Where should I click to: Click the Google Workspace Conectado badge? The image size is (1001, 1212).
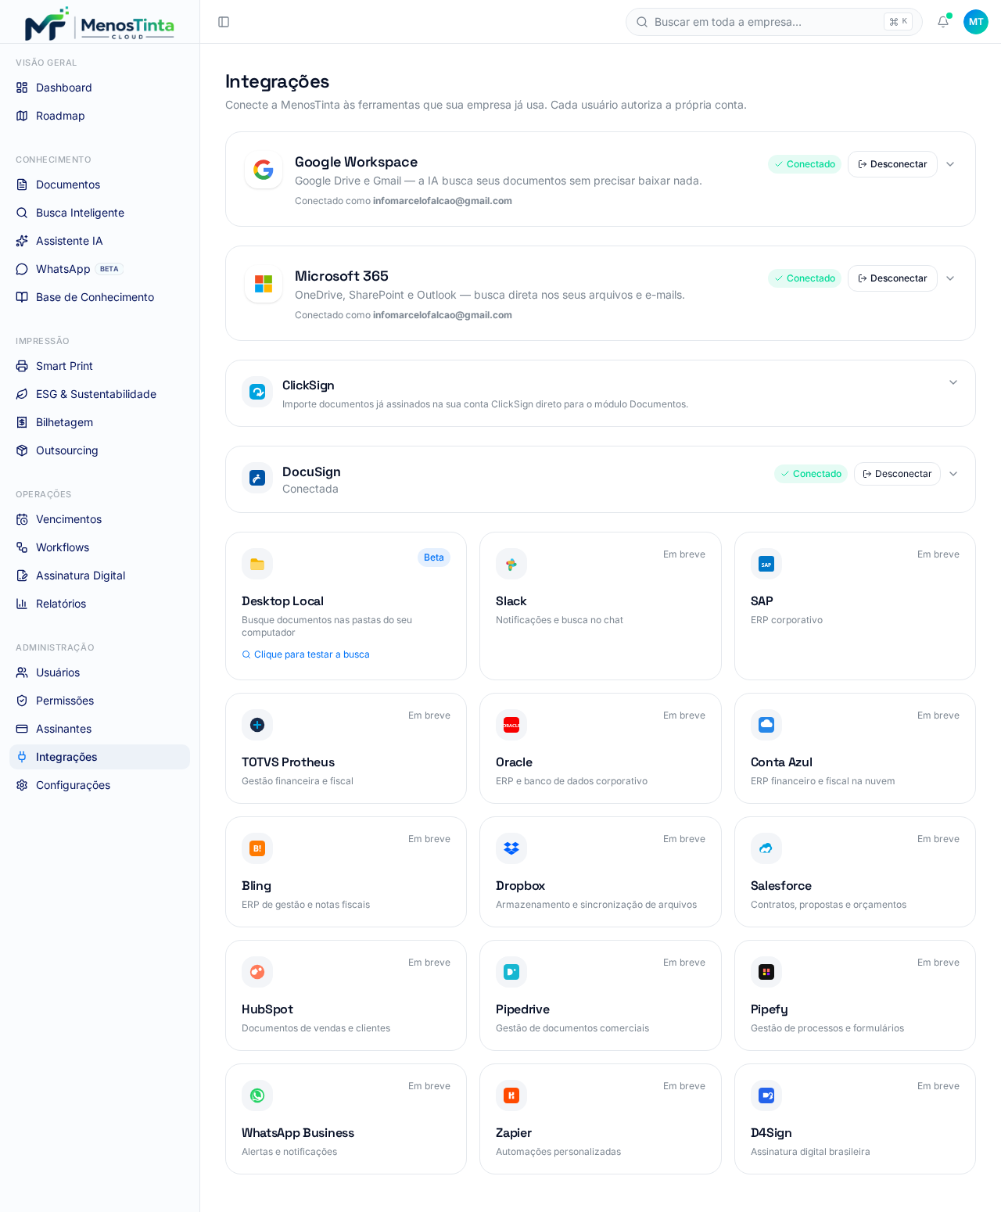coord(805,164)
